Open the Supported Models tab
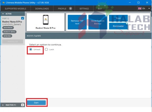152x112 pixels. click(x=15, y=9)
